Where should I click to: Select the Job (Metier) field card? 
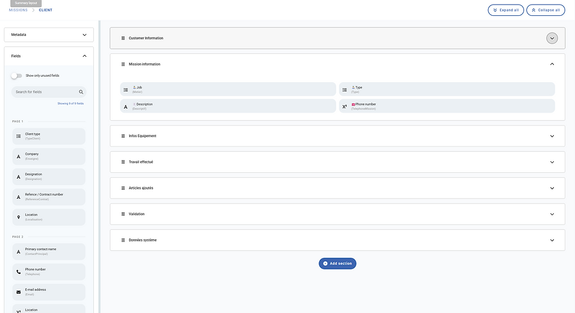[228, 90]
